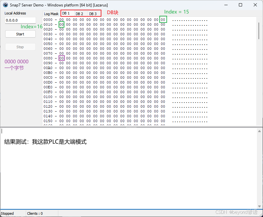
Task: Click the row address 00B0
Action: tap(48, 73)
